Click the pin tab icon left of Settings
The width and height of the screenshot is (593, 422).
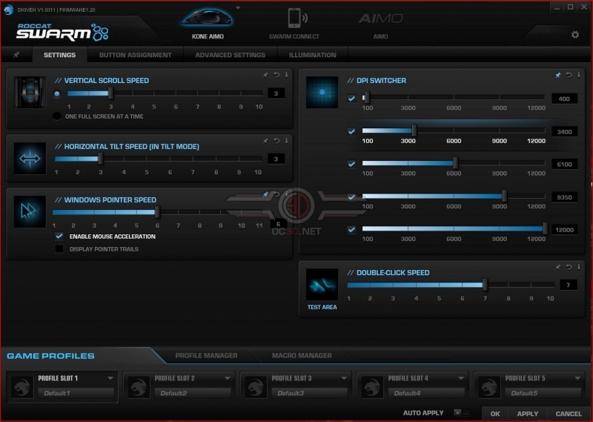click(x=16, y=55)
